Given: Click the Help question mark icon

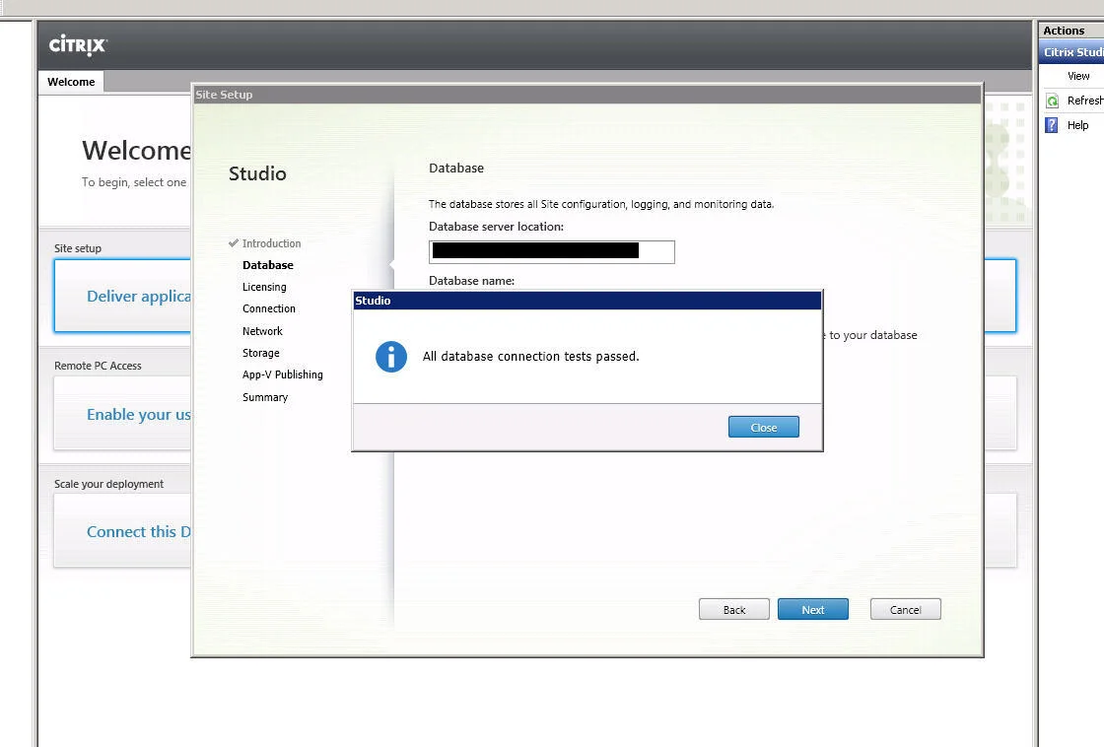Looking at the screenshot, I should click(1052, 125).
